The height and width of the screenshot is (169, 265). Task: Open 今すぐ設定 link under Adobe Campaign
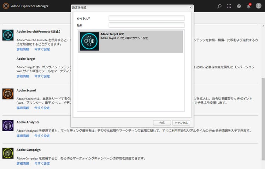(x=42, y=163)
